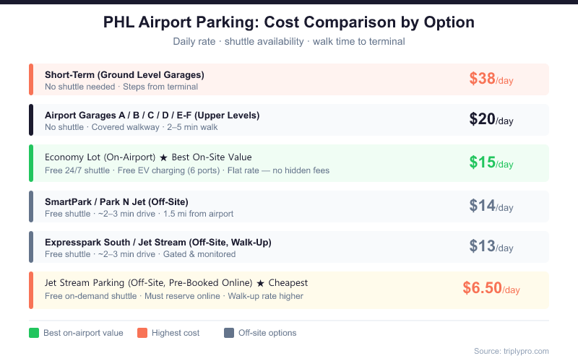Screen dimensions: 578x361
Task: Select the SmartPark / Park N Jet heading
Action: (116, 201)
